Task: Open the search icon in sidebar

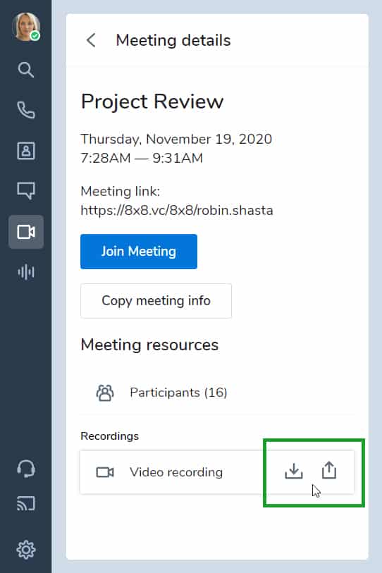Action: pos(26,70)
